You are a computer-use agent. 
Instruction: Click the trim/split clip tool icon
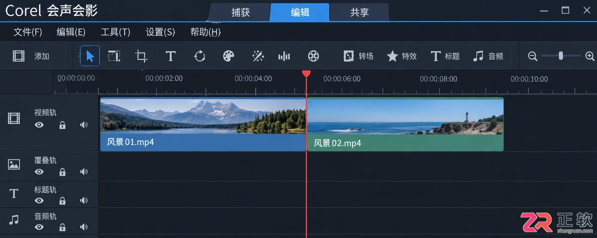114,56
